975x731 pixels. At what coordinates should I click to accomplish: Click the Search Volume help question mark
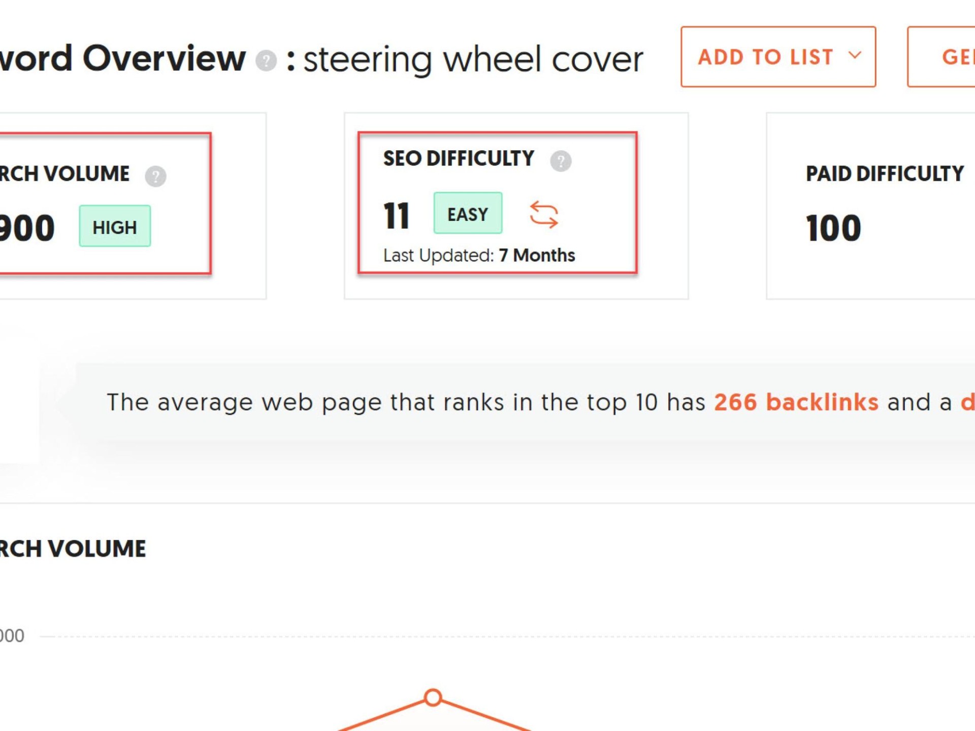pyautogui.click(x=155, y=176)
